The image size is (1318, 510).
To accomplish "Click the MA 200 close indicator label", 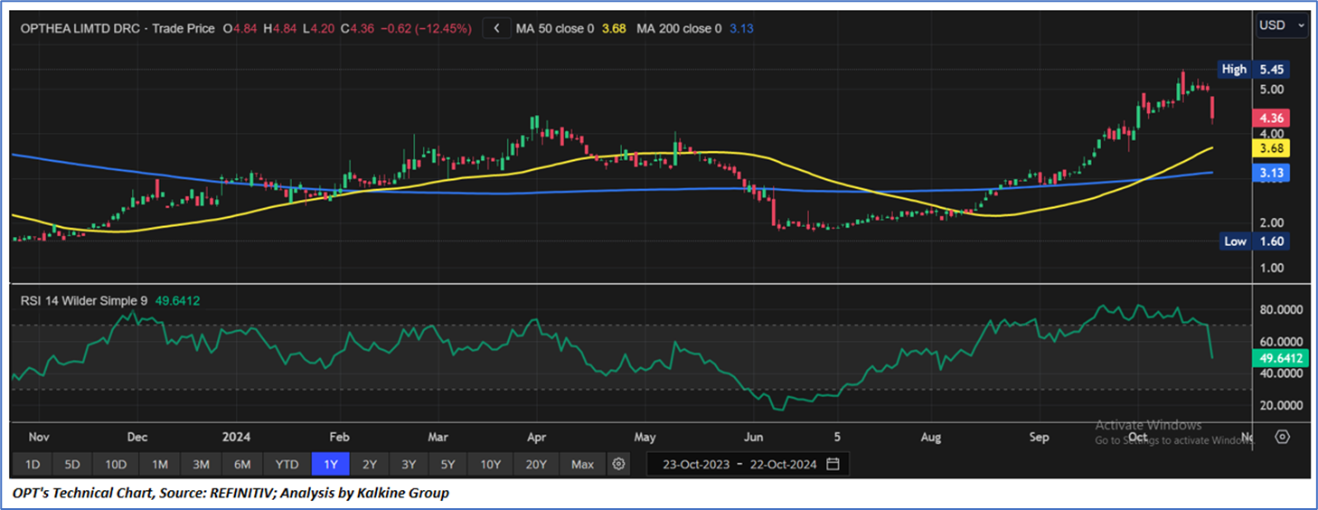I will [679, 28].
